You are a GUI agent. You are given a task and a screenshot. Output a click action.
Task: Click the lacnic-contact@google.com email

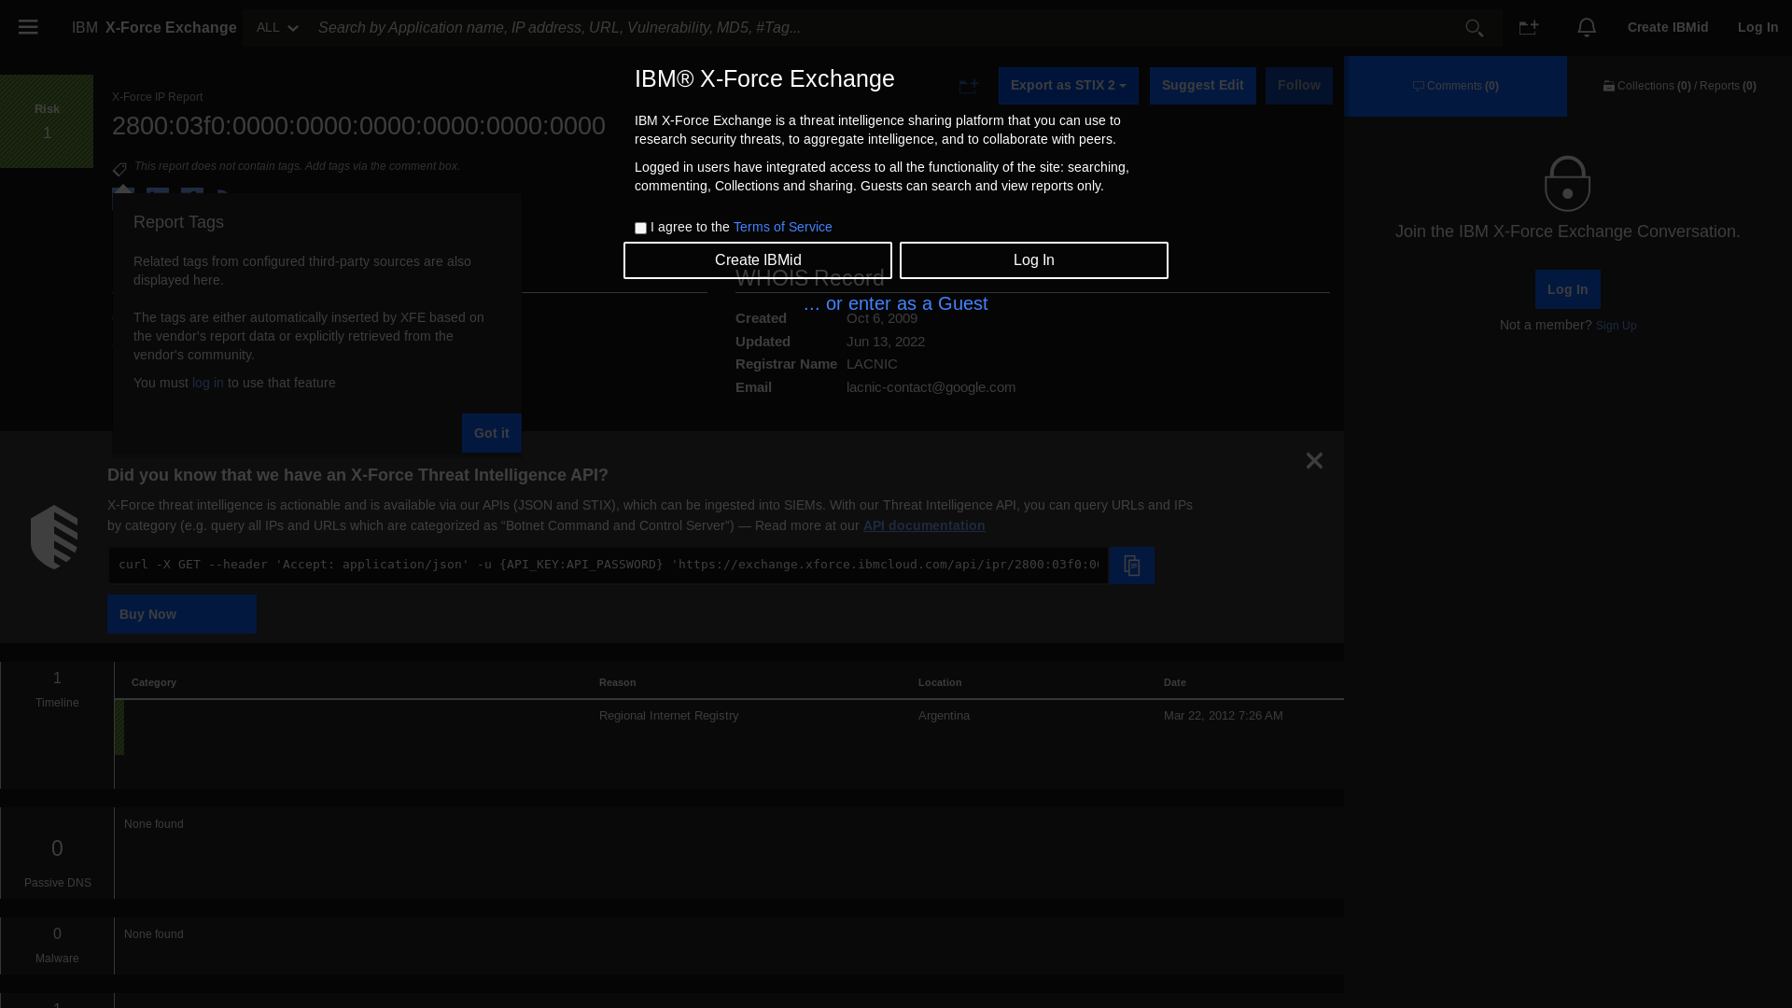tap(931, 387)
